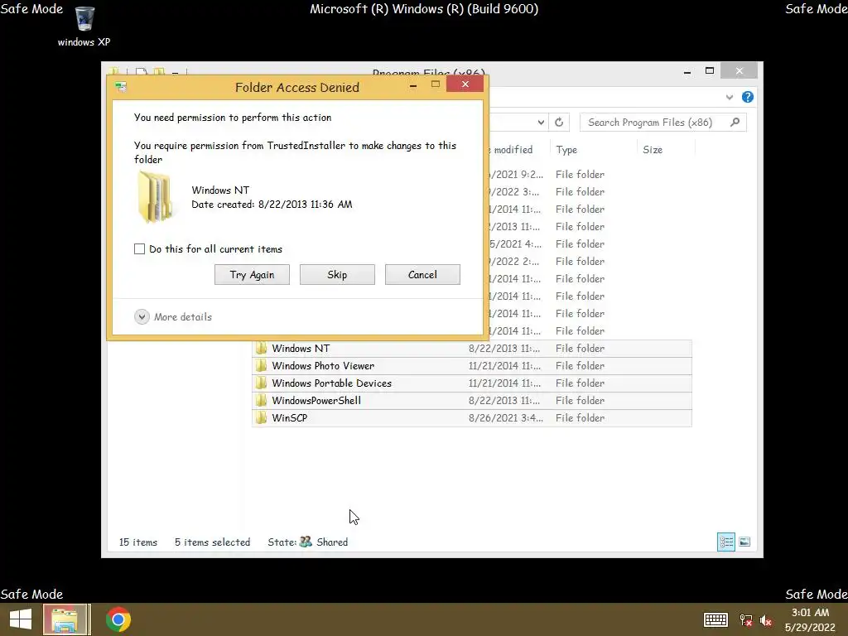Click the Skip button
This screenshot has height=636, width=848.
click(x=337, y=275)
